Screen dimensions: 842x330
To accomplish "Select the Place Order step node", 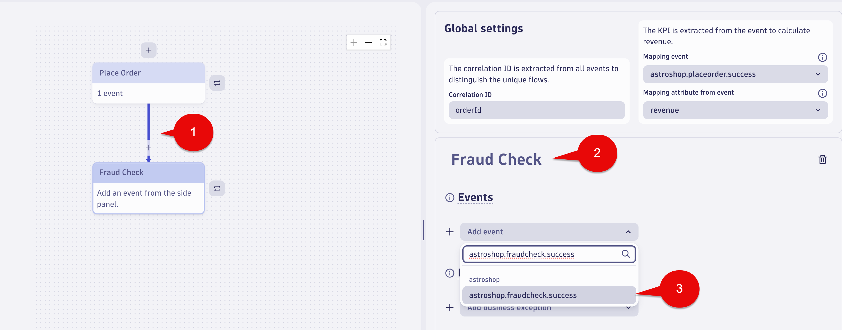I will [149, 83].
